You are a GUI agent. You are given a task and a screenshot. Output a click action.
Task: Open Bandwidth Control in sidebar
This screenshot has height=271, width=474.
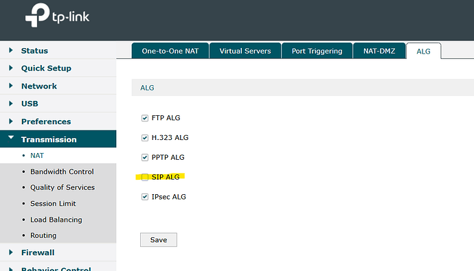tap(62, 172)
